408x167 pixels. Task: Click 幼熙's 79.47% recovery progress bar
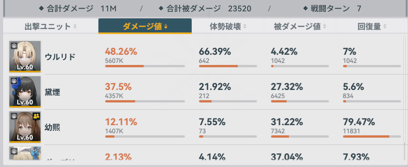pyautogui.click(x=372, y=136)
